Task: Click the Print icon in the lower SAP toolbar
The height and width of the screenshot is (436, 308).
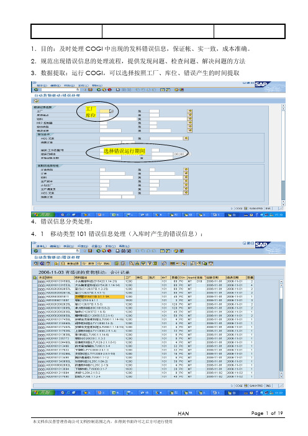Action: (118, 251)
